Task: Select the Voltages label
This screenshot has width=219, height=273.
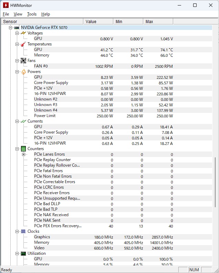Action: [35, 33]
